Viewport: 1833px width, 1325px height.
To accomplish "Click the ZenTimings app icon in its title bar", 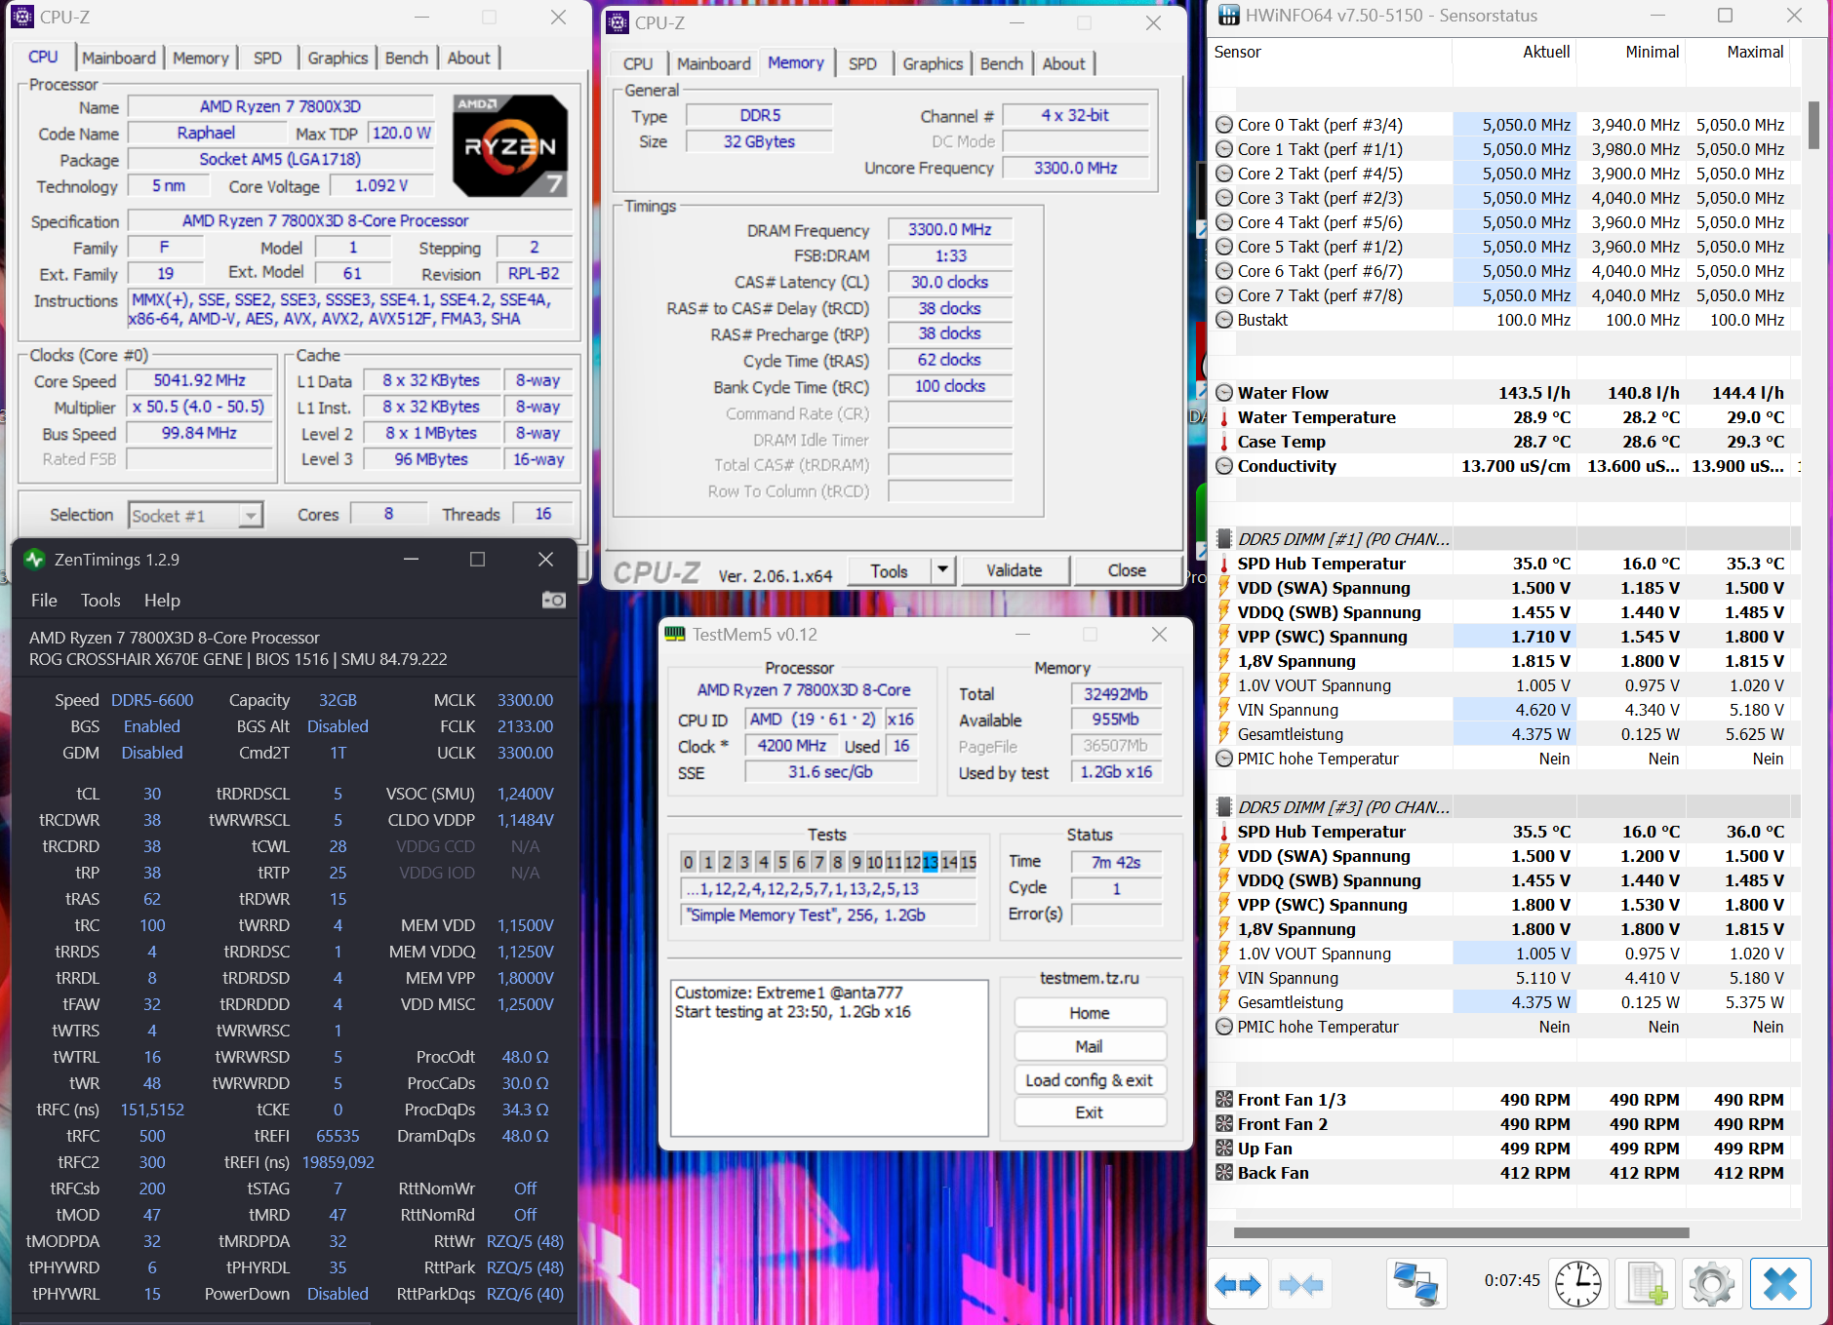I will click(35, 559).
